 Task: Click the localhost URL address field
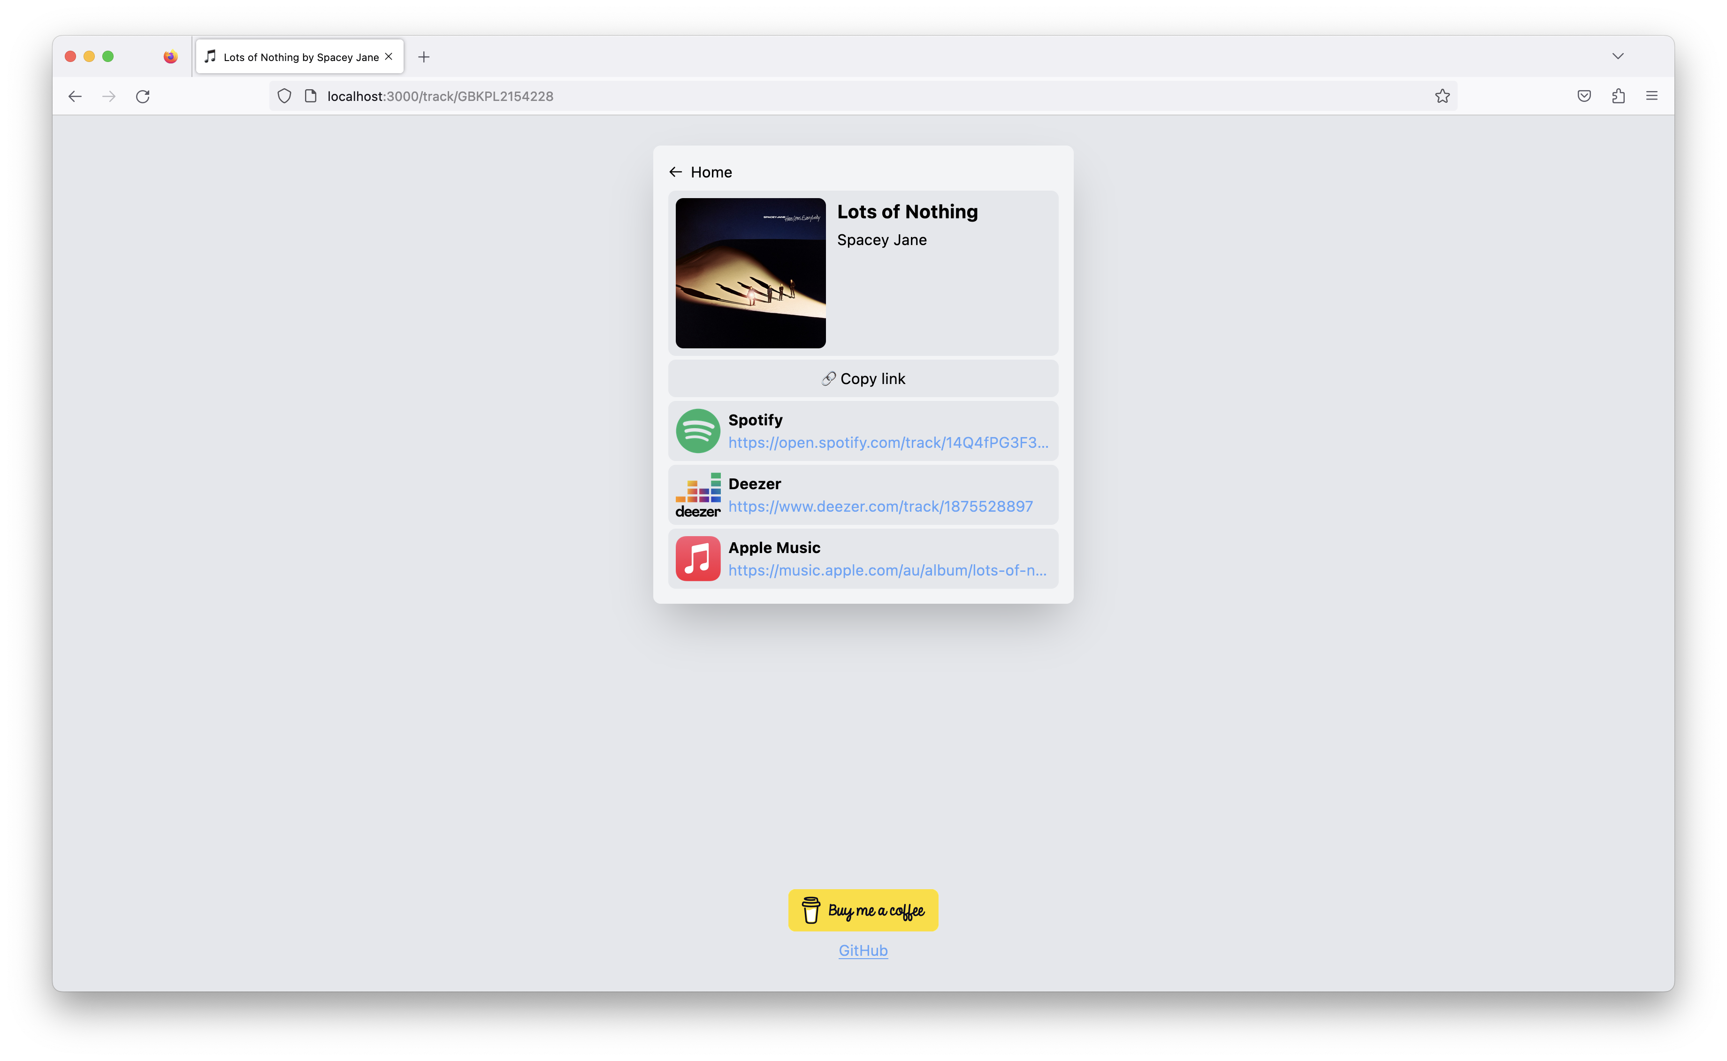(842, 96)
